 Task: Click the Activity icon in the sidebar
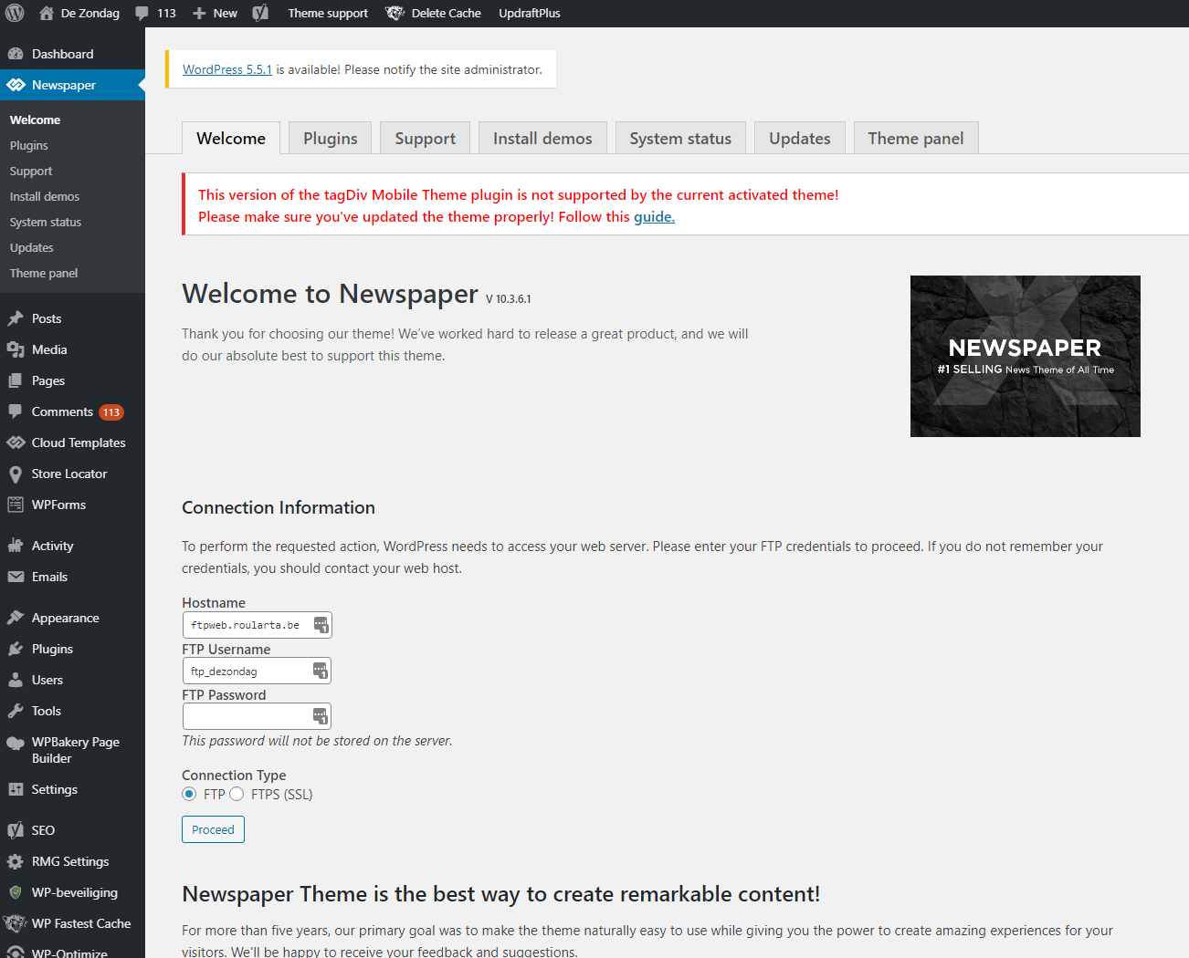pos(16,546)
